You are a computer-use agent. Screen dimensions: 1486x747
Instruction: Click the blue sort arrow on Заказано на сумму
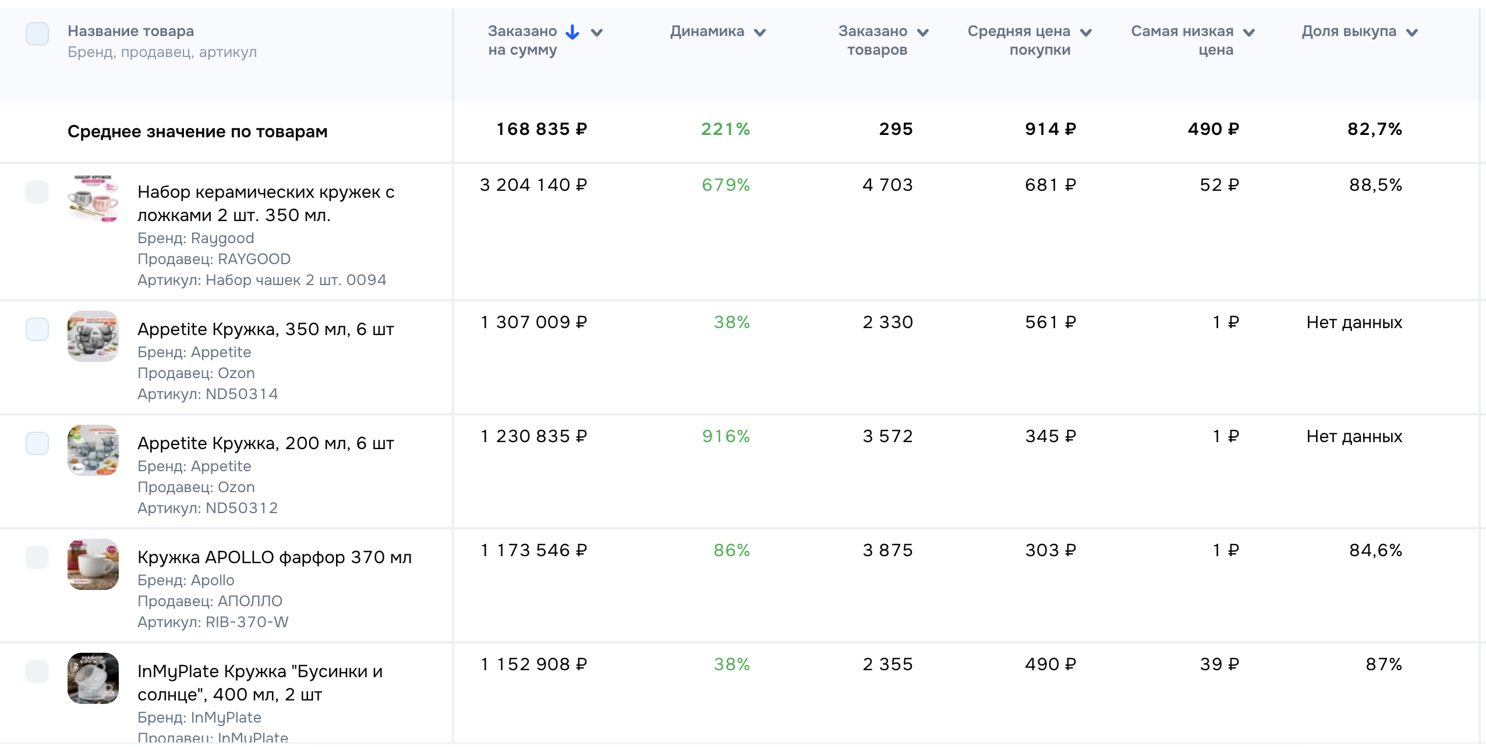click(572, 32)
